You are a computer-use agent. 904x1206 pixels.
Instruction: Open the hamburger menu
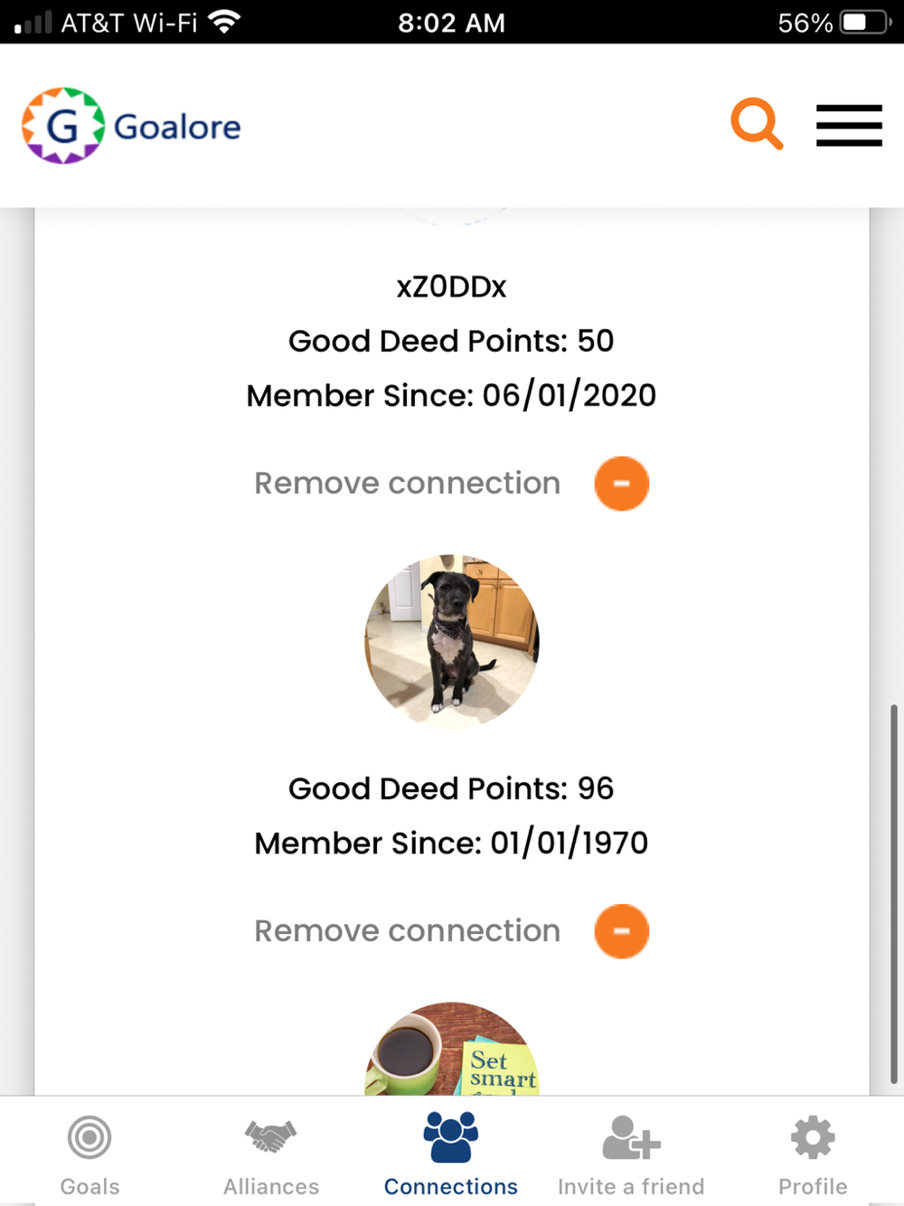[x=849, y=125]
